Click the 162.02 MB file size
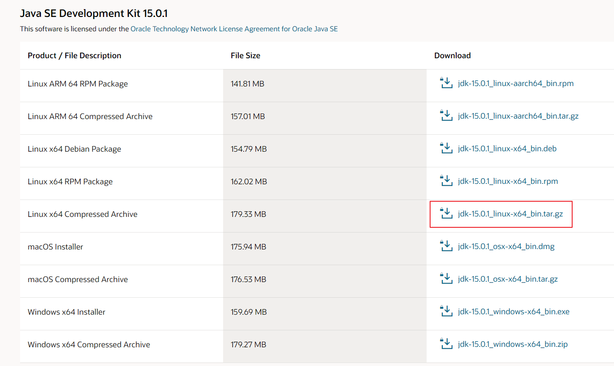The height and width of the screenshot is (366, 614). [249, 182]
